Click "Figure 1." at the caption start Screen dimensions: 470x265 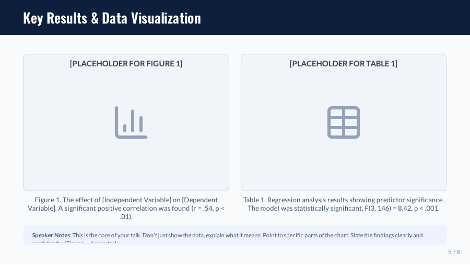pos(47,200)
